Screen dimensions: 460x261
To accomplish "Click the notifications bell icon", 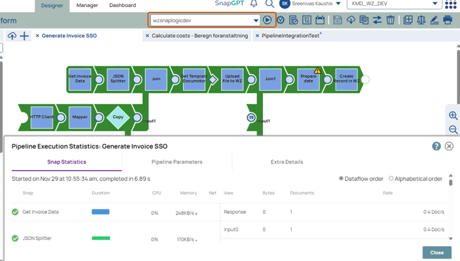I will [x=254, y=4].
